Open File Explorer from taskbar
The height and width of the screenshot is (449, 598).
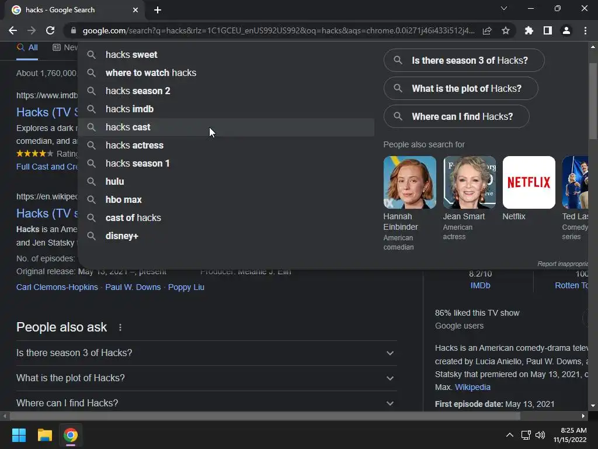click(x=44, y=435)
